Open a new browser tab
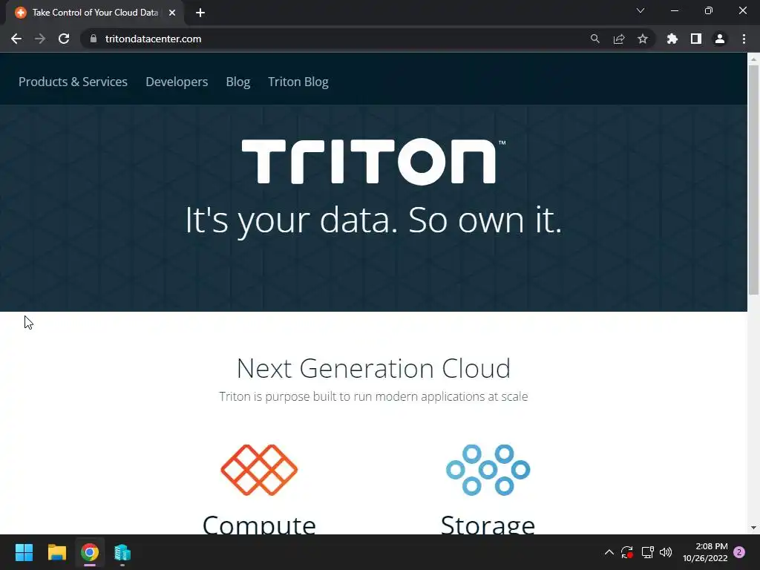The height and width of the screenshot is (570, 760). click(200, 13)
